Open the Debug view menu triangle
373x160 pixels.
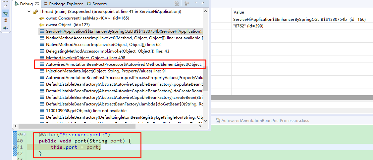[196, 3]
